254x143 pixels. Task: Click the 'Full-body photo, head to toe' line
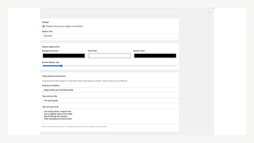coord(57,112)
